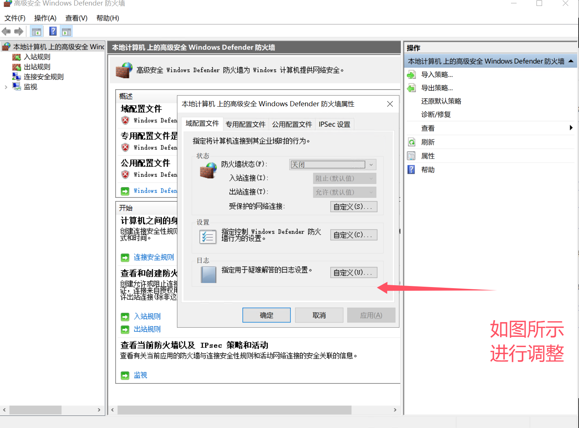Select 连接安全规则 in left tree

44,77
